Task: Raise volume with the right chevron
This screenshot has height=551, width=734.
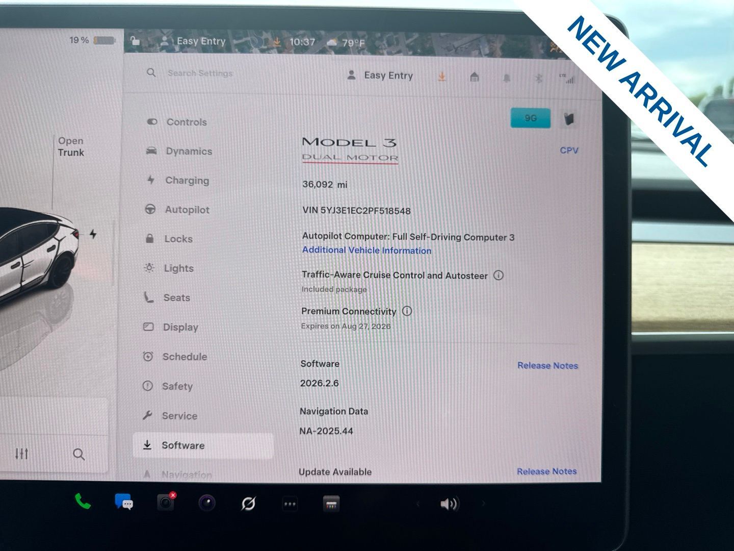Action: (x=483, y=504)
